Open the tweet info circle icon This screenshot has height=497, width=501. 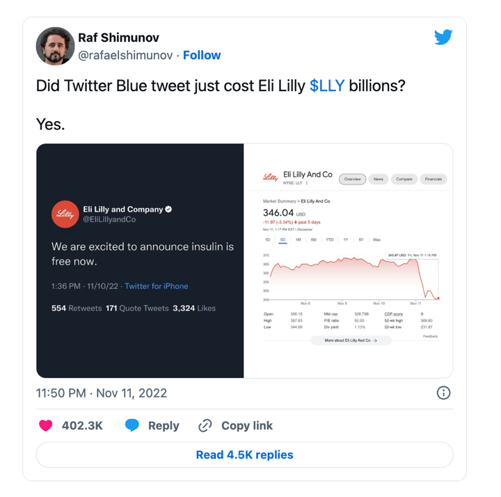click(x=443, y=393)
